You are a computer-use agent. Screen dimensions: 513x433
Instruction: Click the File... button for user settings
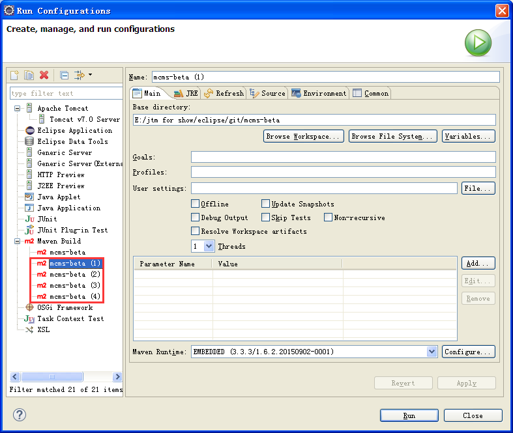click(x=478, y=188)
